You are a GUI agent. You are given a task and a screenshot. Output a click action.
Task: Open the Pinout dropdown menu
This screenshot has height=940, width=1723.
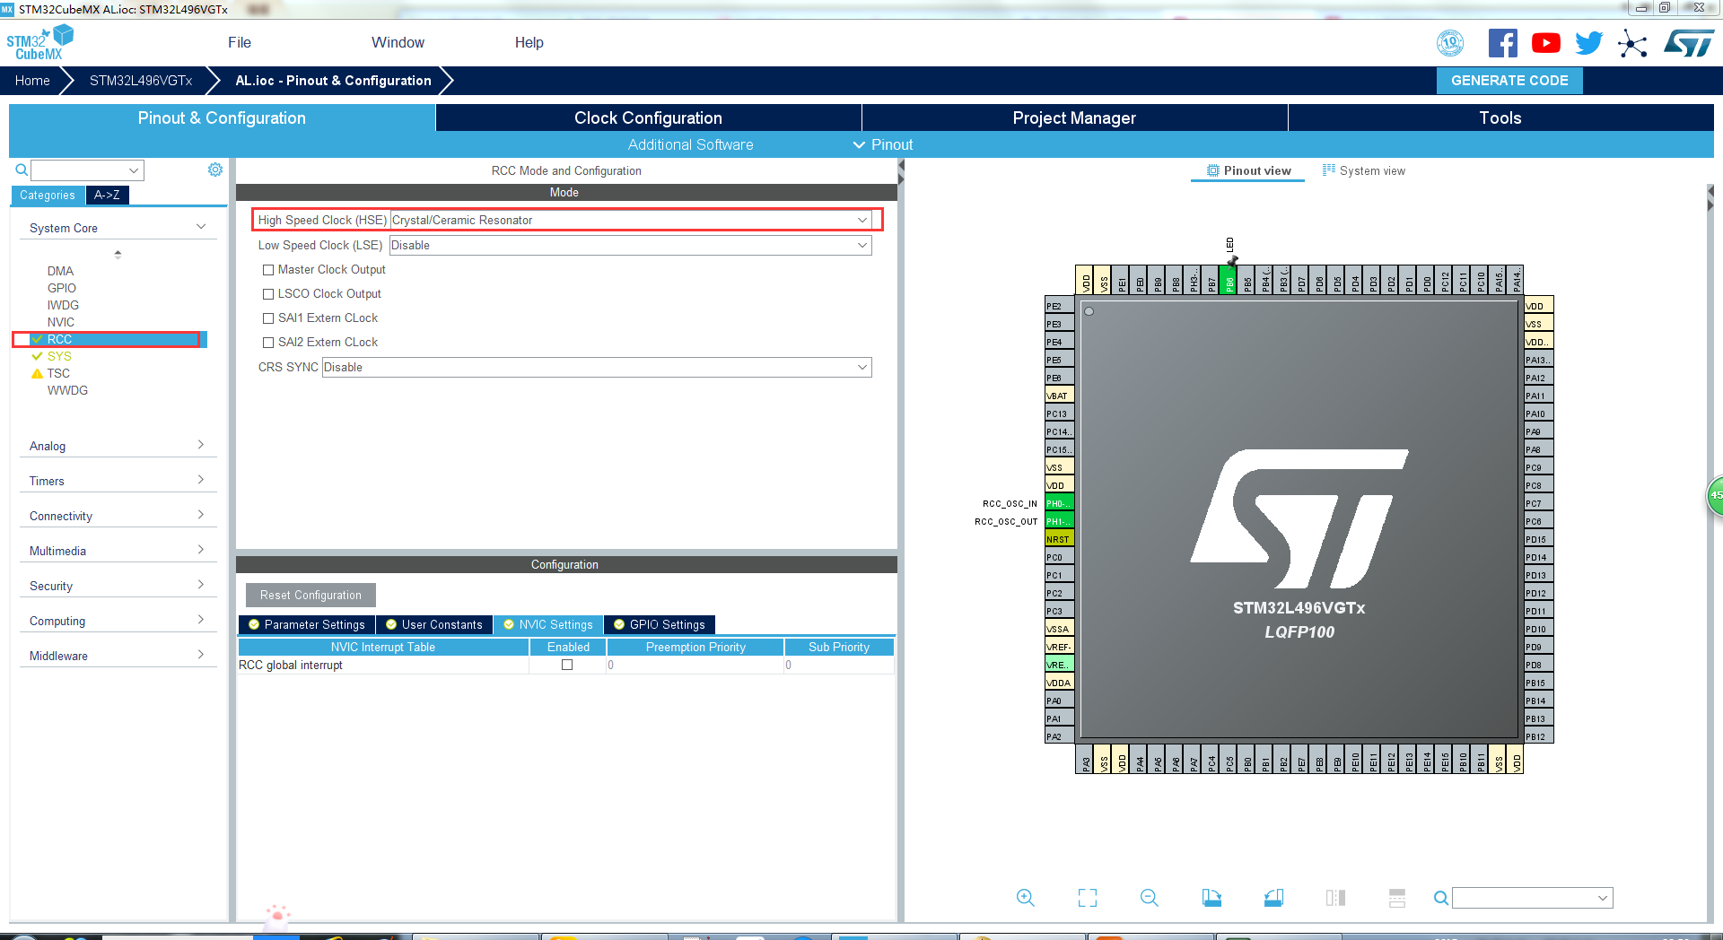pos(883,144)
